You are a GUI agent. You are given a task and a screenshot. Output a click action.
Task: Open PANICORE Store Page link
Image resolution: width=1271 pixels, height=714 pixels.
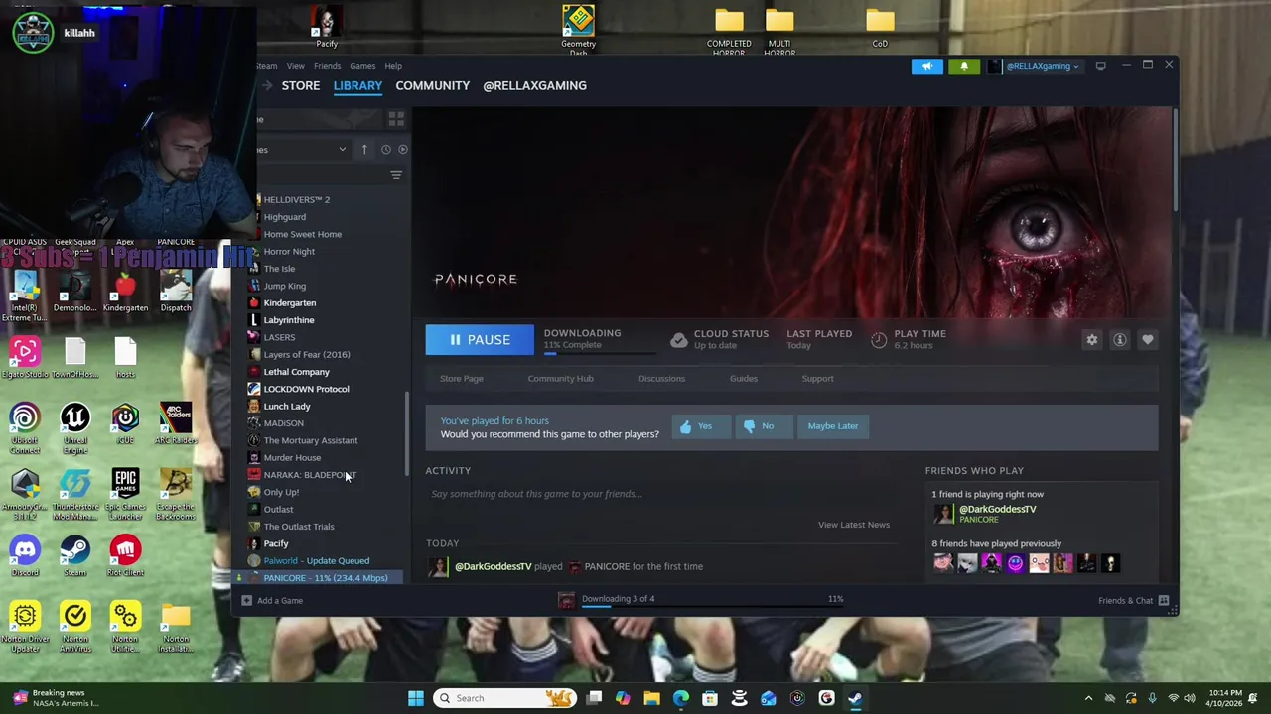[x=461, y=379]
